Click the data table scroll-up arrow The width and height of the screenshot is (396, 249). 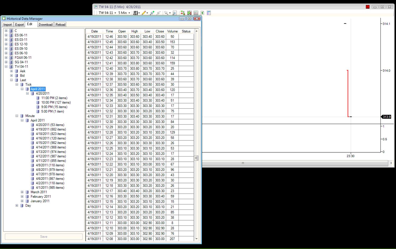[196, 31]
